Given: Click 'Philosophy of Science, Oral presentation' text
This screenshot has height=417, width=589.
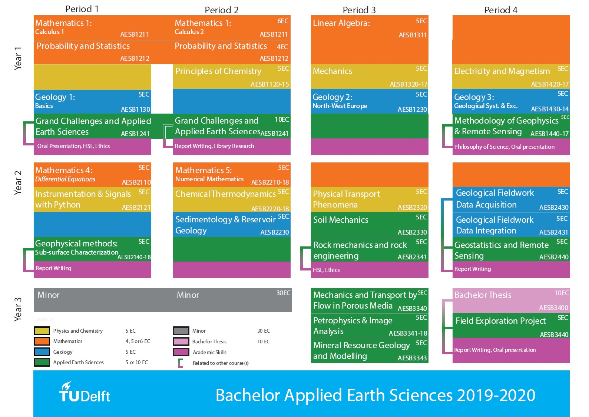Looking at the screenshot, I should click(504, 147).
